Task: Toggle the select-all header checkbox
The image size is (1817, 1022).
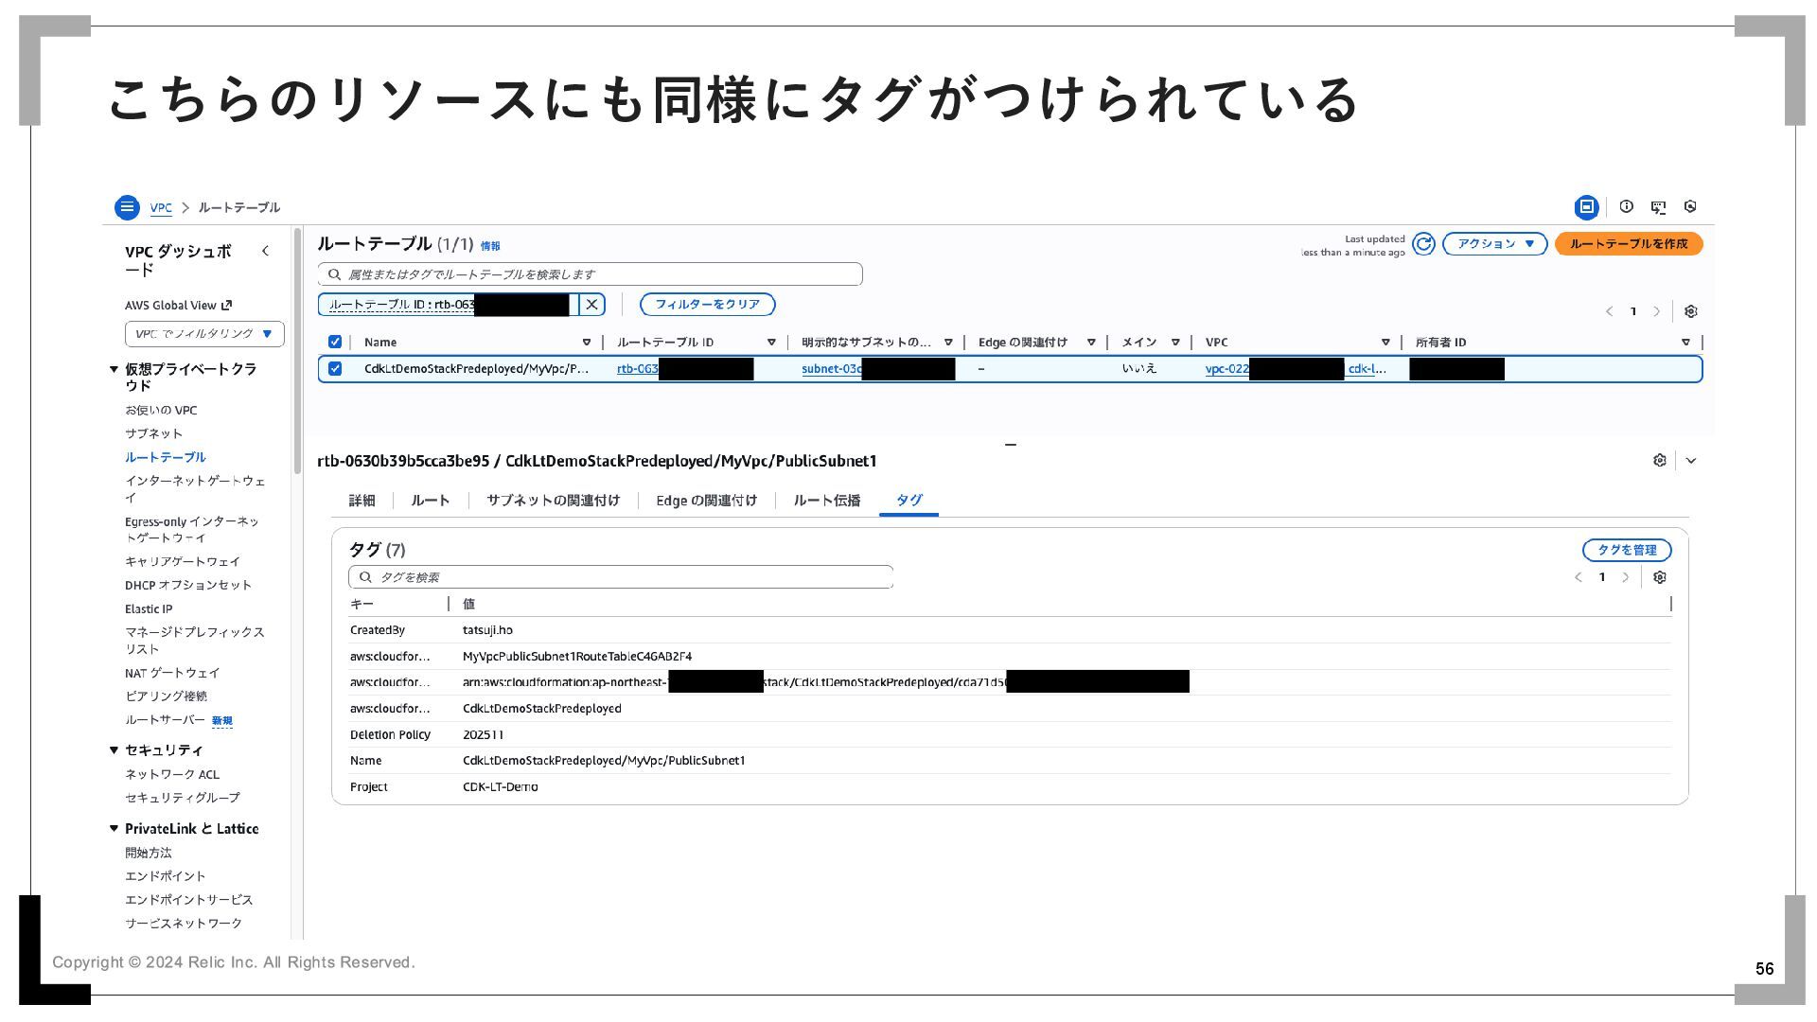Action: tap(335, 343)
